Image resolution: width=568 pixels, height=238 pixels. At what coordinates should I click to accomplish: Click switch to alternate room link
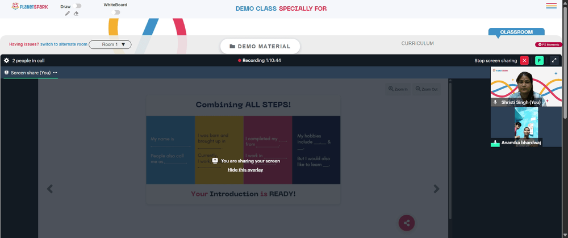click(x=64, y=44)
